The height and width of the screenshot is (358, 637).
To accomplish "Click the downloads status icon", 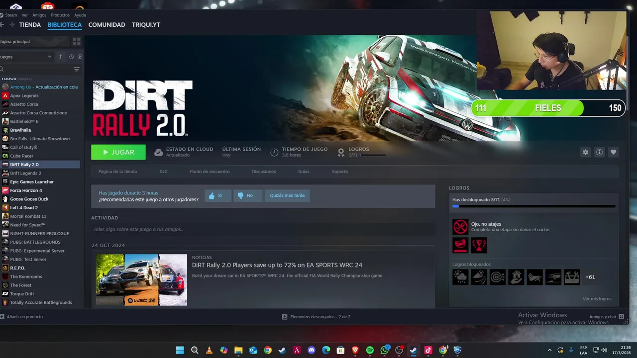I will 285,317.
